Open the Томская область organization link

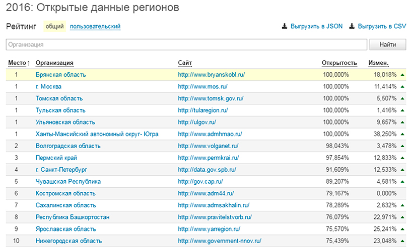[59, 98]
